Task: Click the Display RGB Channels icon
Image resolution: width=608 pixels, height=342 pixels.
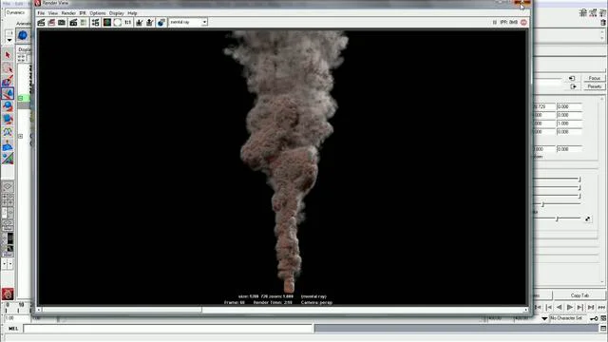Action: pos(107,23)
